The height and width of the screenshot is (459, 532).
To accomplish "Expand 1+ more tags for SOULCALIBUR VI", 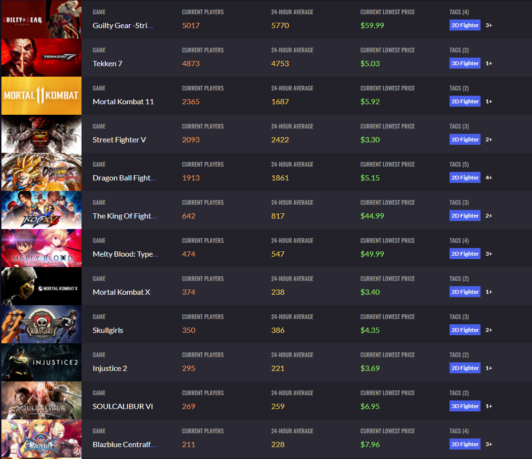I will click(x=489, y=406).
